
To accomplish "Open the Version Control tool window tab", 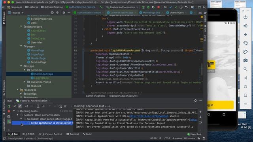I will tap(51, 134).
